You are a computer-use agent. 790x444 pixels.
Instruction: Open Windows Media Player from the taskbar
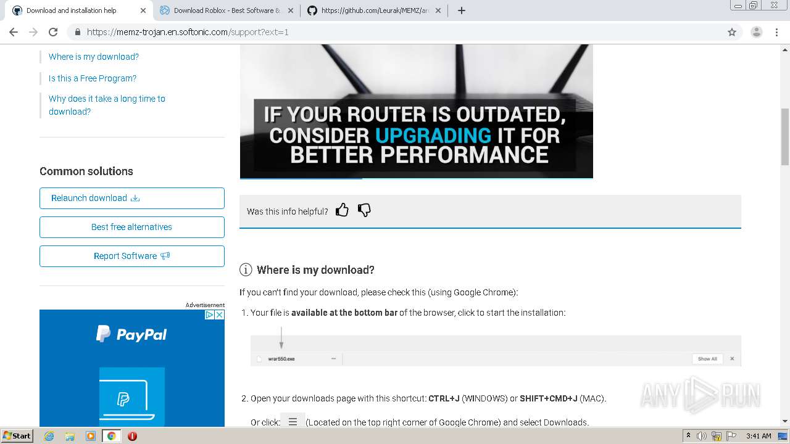click(91, 436)
